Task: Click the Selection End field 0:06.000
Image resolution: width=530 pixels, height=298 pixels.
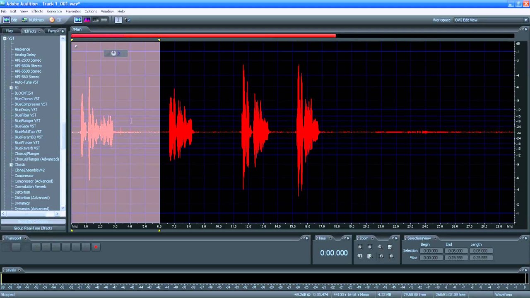Action: pos(455,251)
